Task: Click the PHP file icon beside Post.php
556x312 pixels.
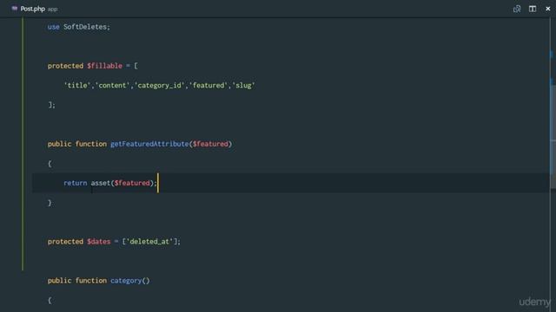Action: coord(15,9)
